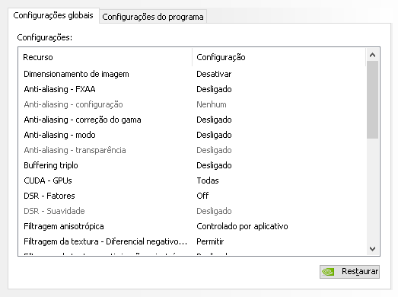Open Anti-aliasing - correção do gama value
The image size is (398, 297).
[x=214, y=120]
